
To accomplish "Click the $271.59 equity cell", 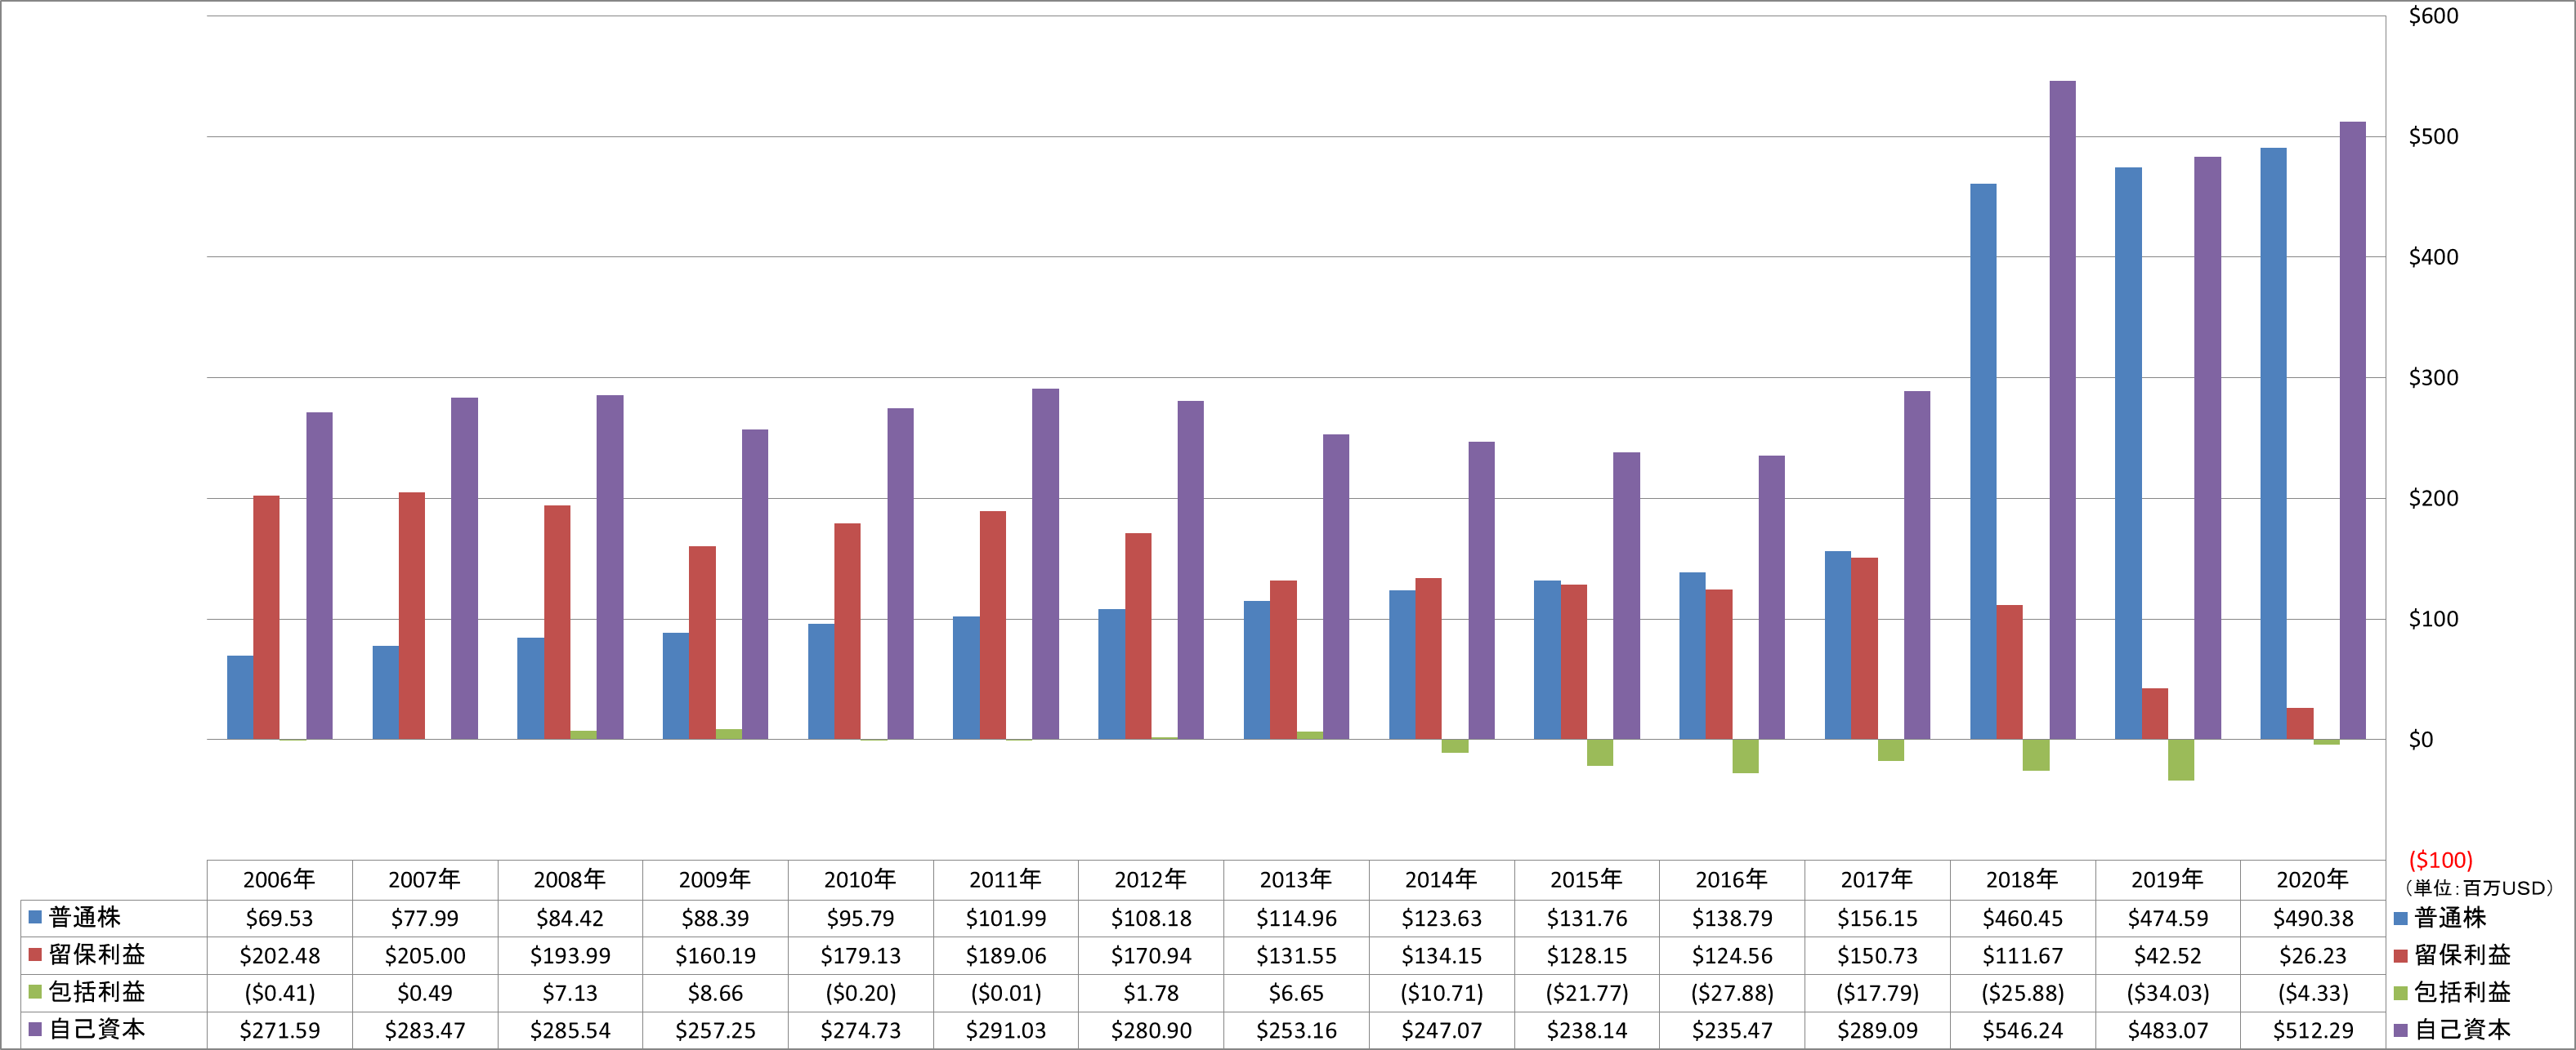I will [x=279, y=1030].
